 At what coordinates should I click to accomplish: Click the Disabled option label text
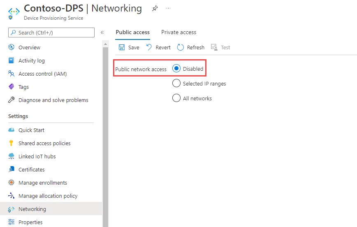(x=193, y=69)
